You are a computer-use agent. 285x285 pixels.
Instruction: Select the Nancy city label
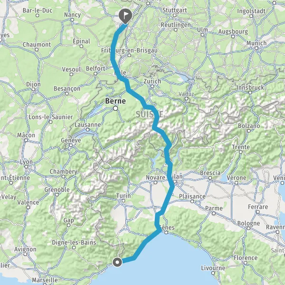pos(72,15)
